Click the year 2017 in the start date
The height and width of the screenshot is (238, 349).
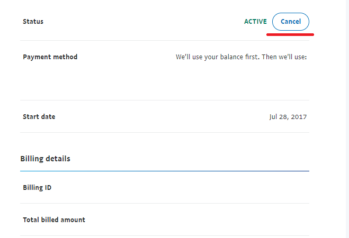(299, 117)
